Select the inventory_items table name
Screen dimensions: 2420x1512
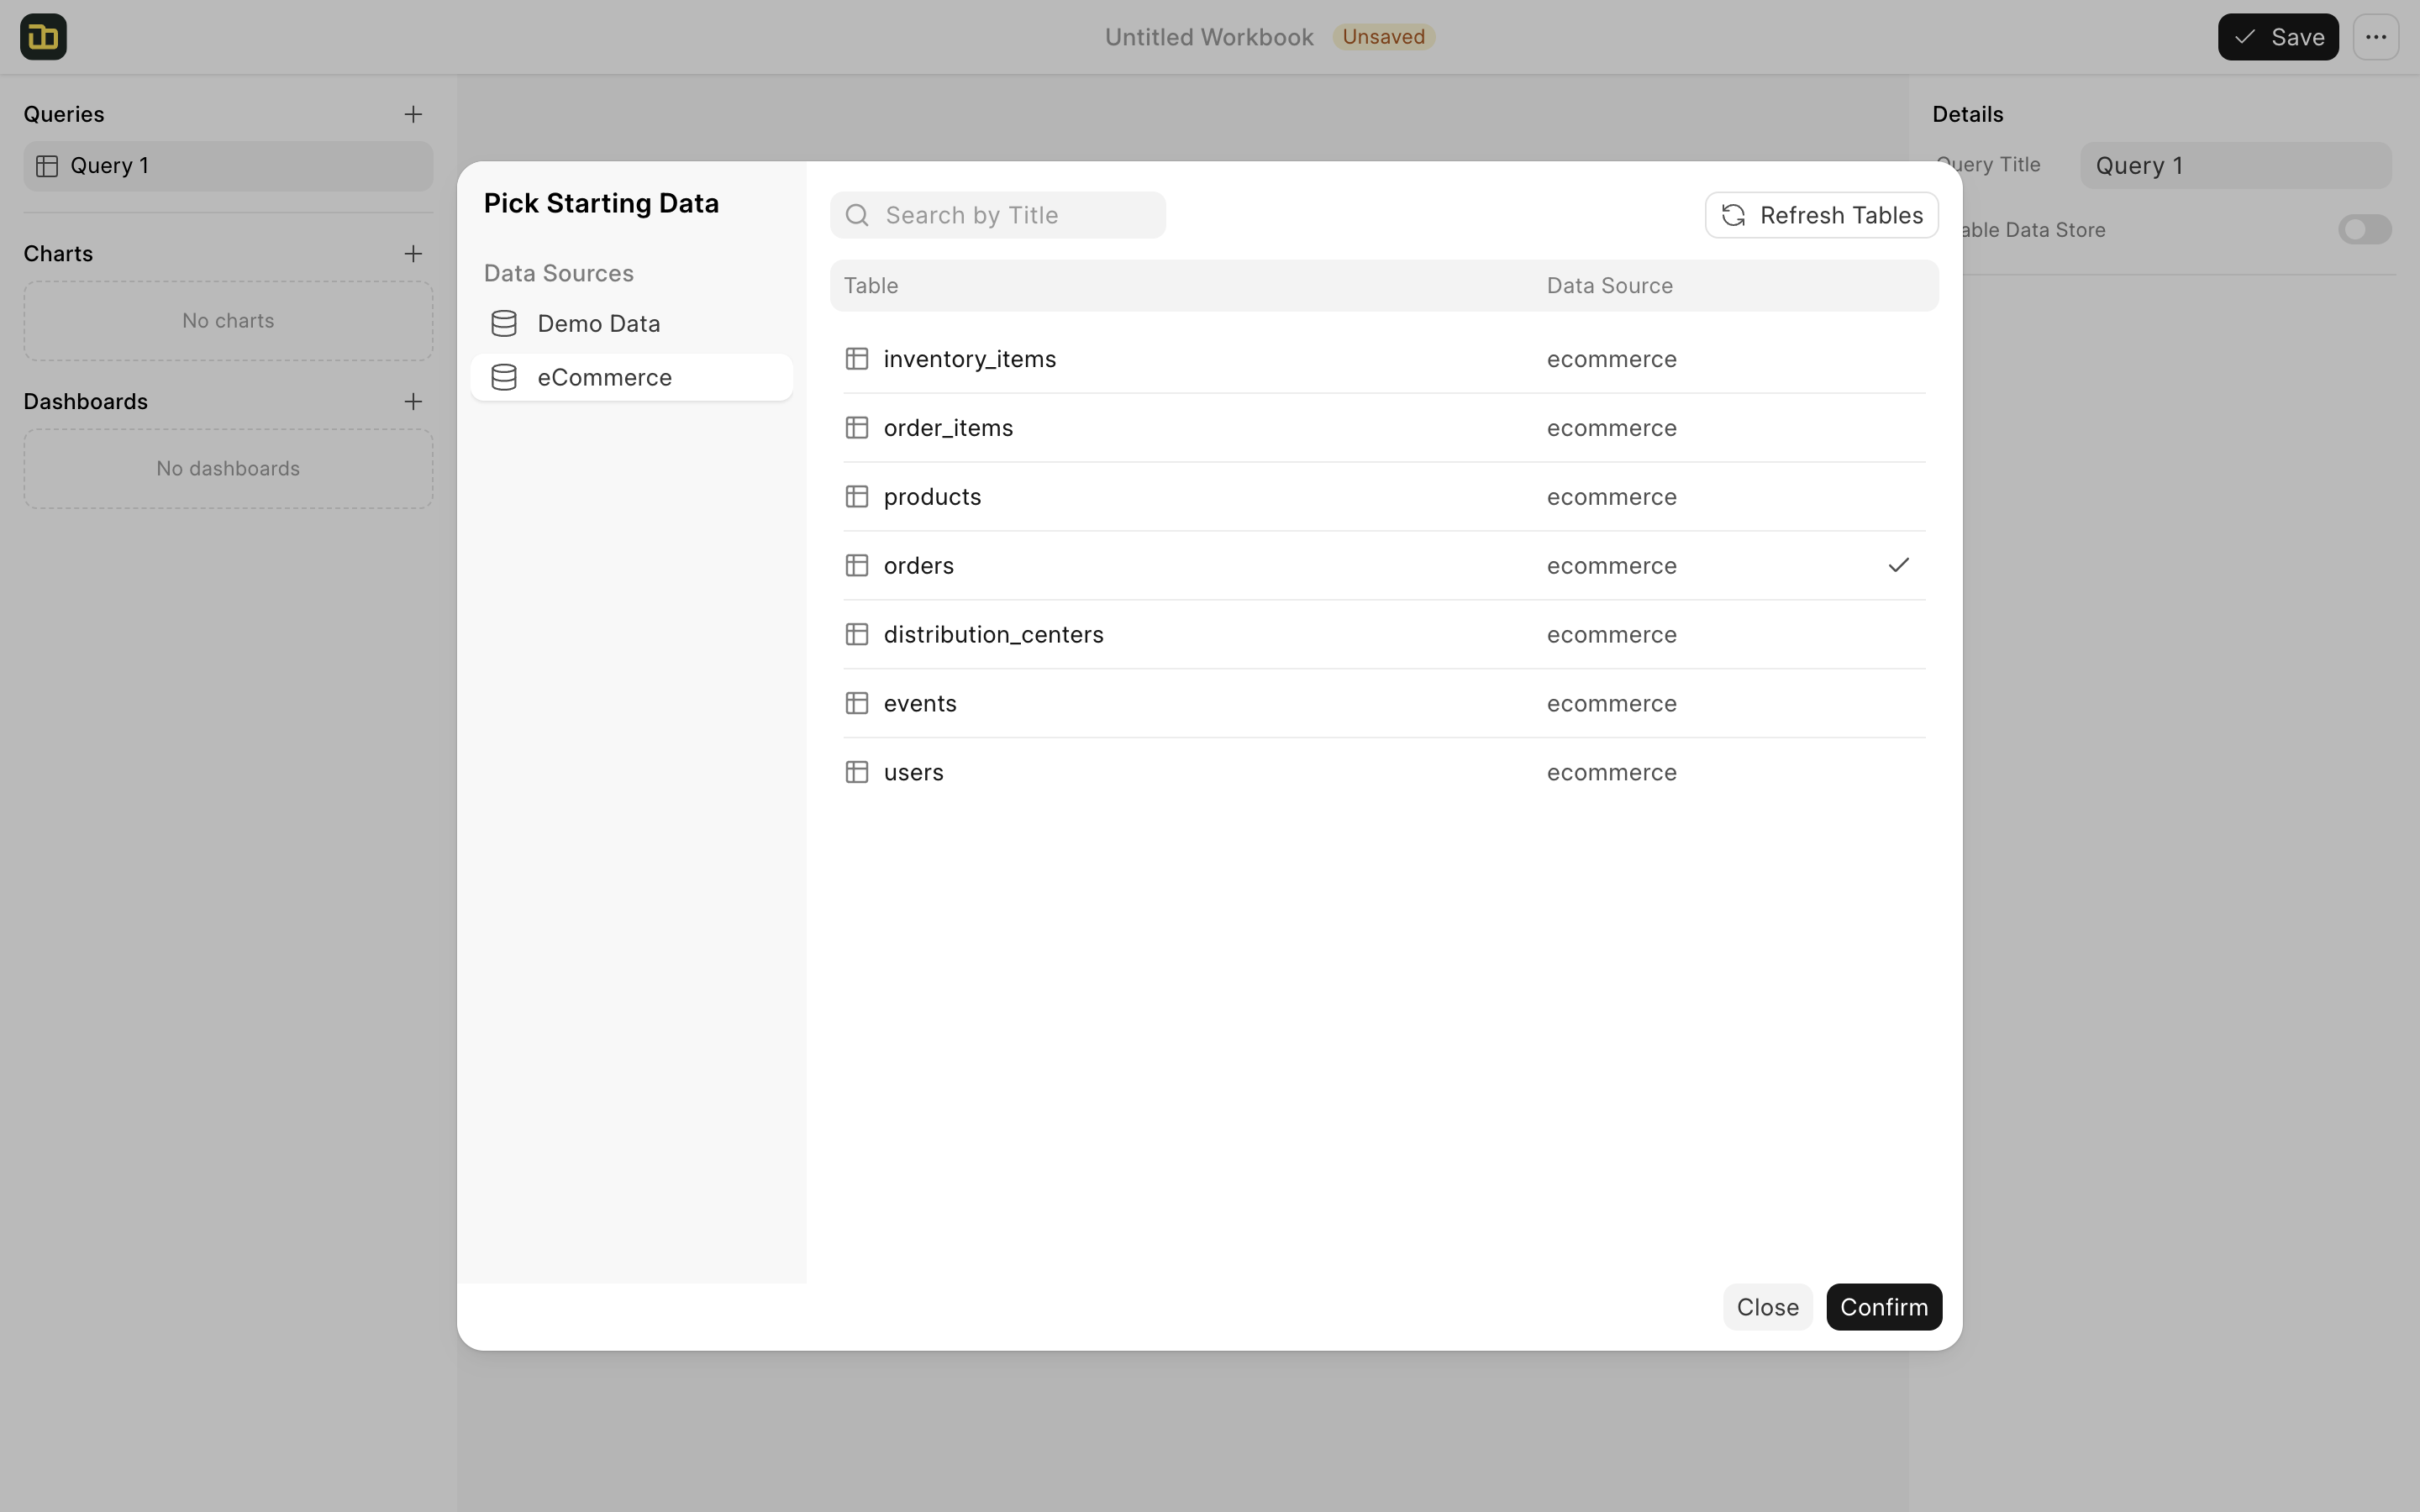969,359
